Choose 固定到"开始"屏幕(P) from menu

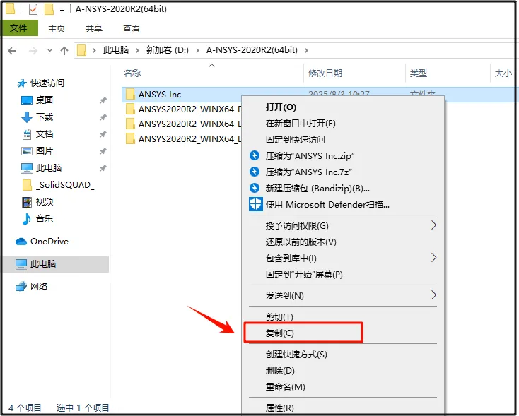343,274
